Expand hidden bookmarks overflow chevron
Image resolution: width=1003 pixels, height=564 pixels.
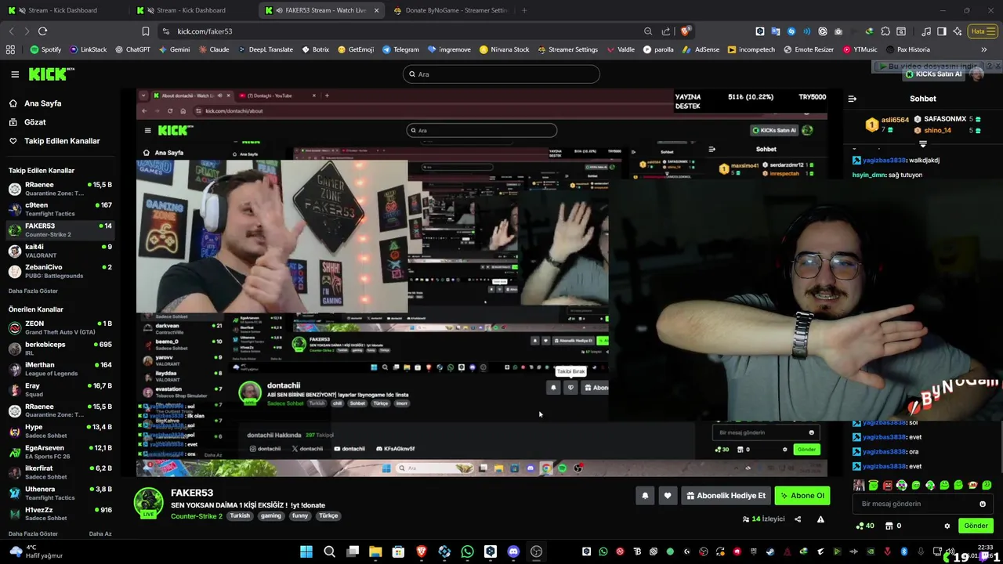(984, 49)
